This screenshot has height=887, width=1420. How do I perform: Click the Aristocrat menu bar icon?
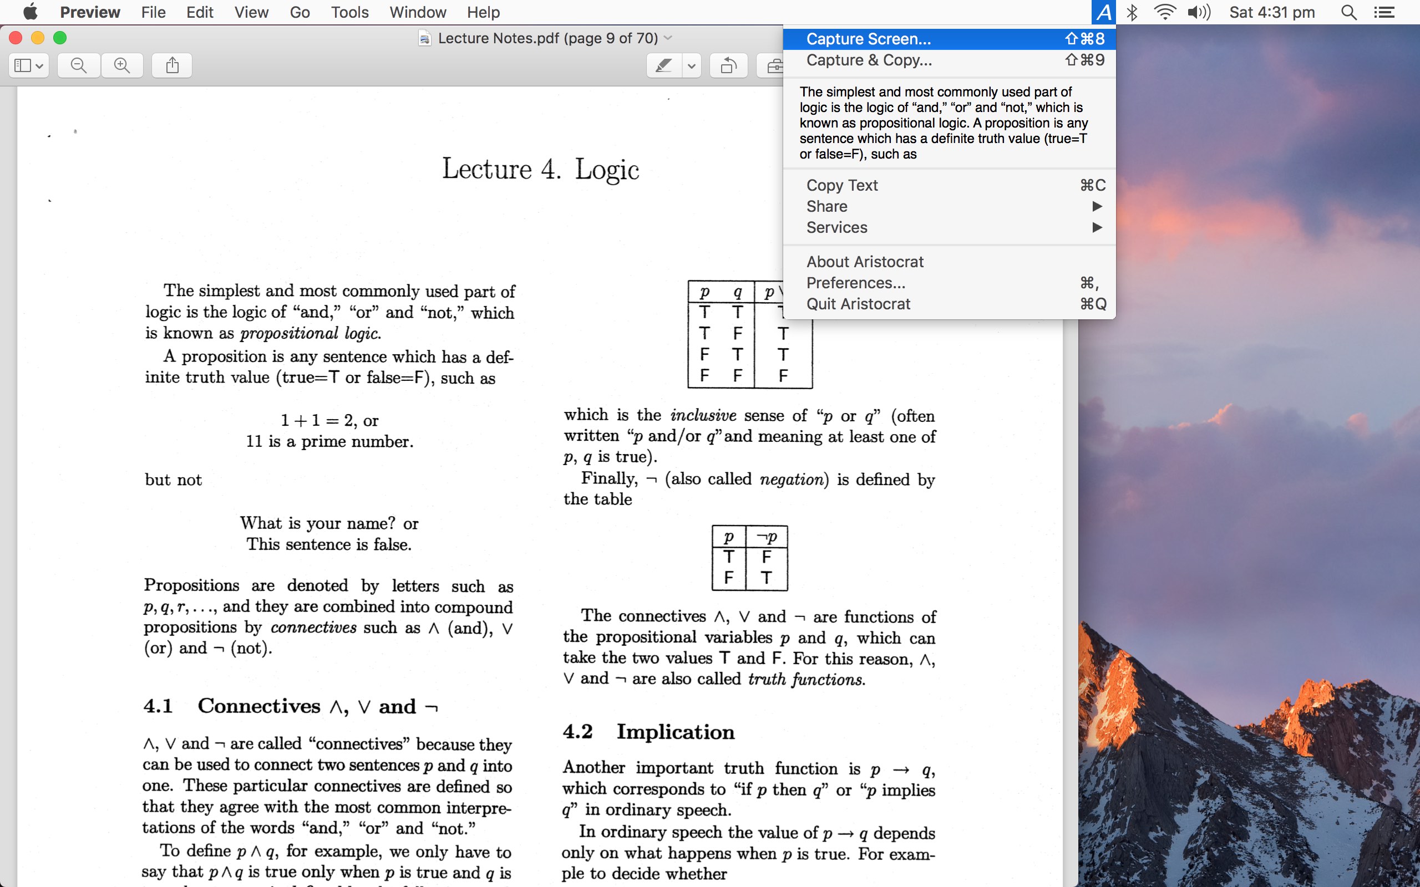pyautogui.click(x=1103, y=12)
